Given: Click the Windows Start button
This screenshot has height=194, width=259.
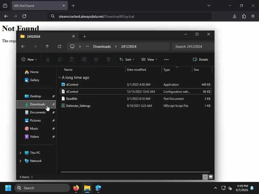Looking at the screenshot, I should coord(8,188).
